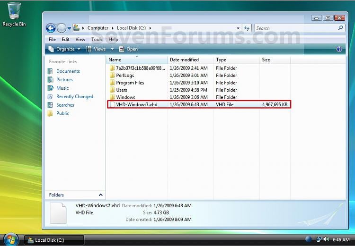Select the PerfLogs folder
The height and width of the screenshot is (246, 355).
pyautogui.click(x=198, y=76)
